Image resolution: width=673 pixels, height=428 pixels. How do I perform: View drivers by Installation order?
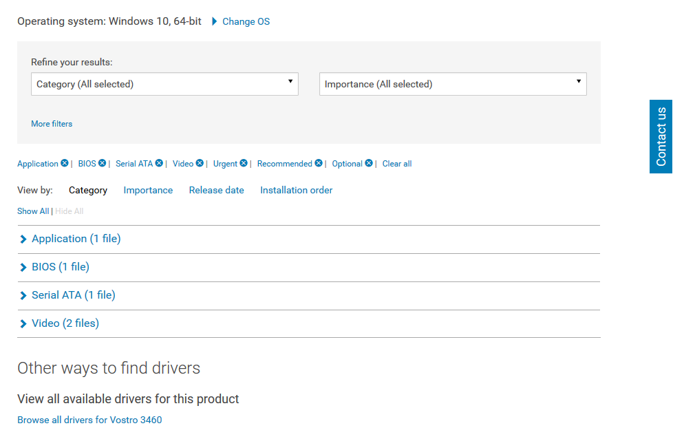[x=296, y=190]
